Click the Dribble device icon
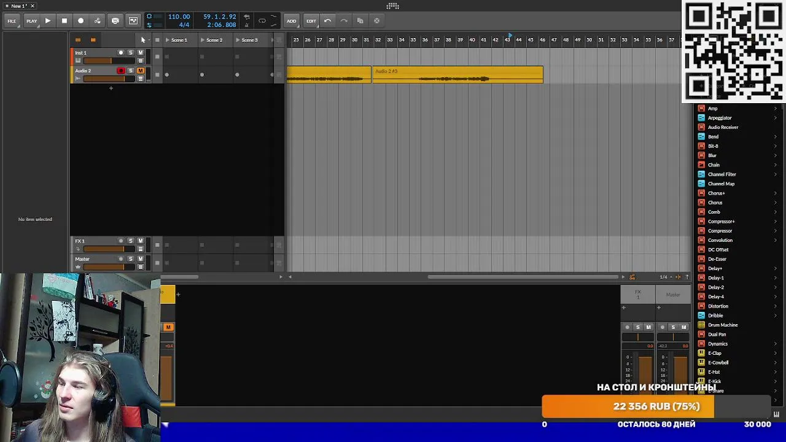Viewport: 786px width, 442px height. 701,316
